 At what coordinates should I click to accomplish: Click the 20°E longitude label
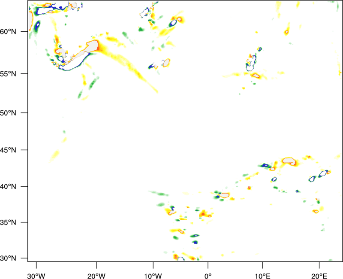(x=319, y=276)
